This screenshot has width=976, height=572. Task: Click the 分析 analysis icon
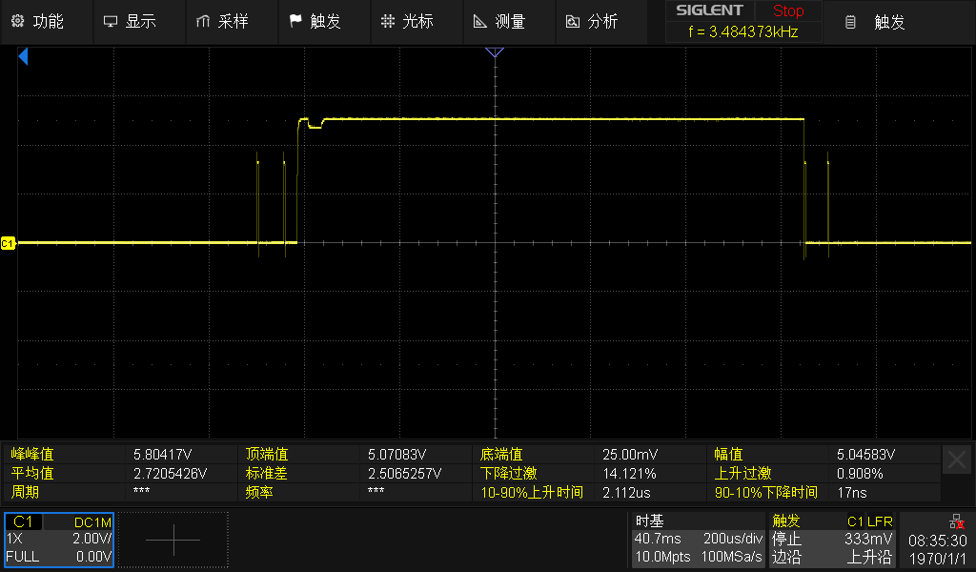coord(572,21)
